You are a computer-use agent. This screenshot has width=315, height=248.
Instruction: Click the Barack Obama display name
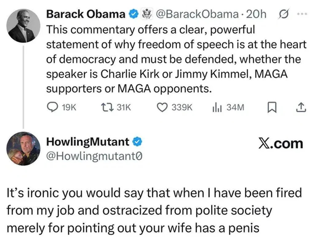(x=86, y=14)
